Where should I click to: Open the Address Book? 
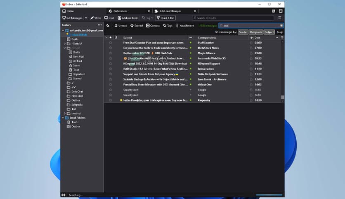tap(128, 18)
